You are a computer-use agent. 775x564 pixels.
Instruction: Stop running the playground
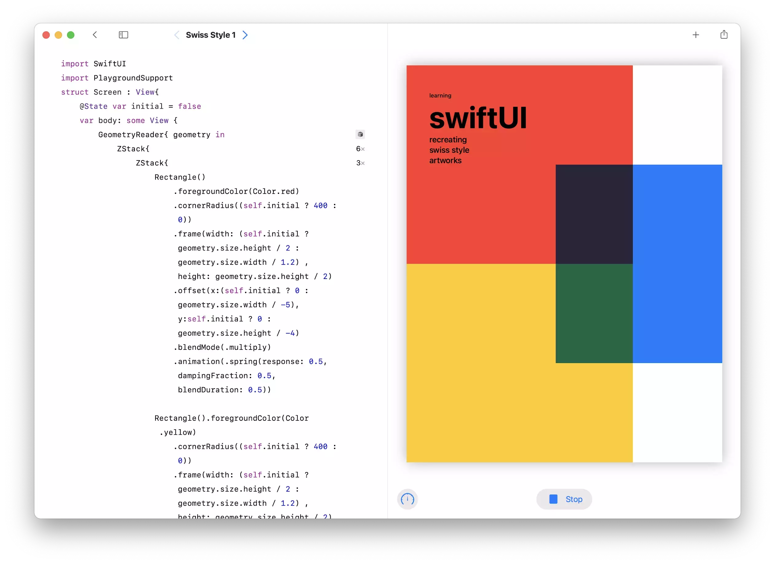(565, 500)
